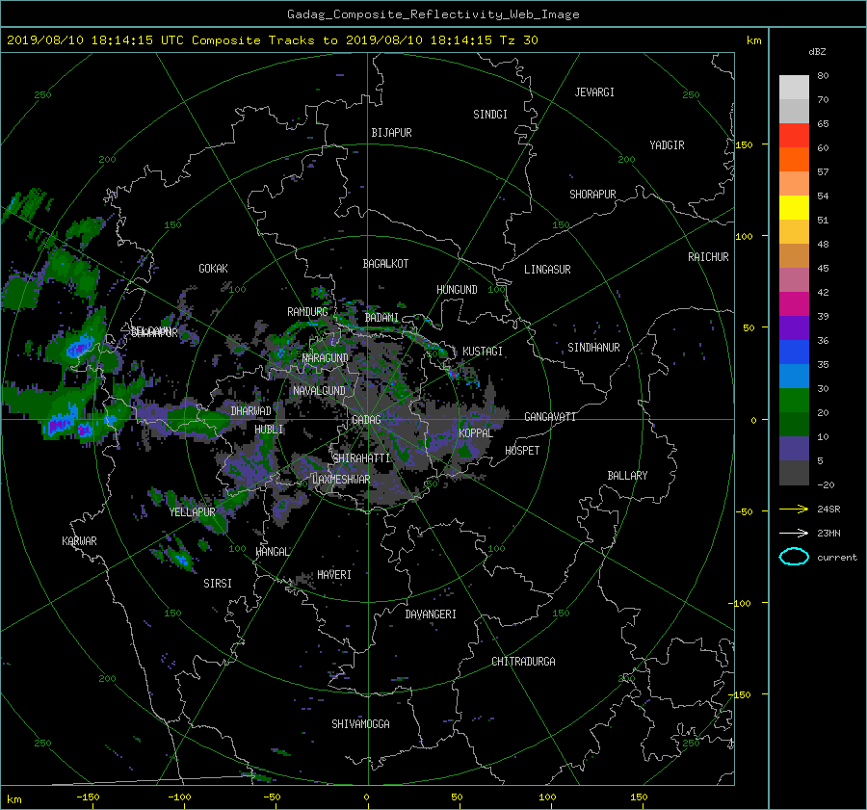The height and width of the screenshot is (810, 867).
Task: Select the HANGAL city label
Action: coord(272,552)
